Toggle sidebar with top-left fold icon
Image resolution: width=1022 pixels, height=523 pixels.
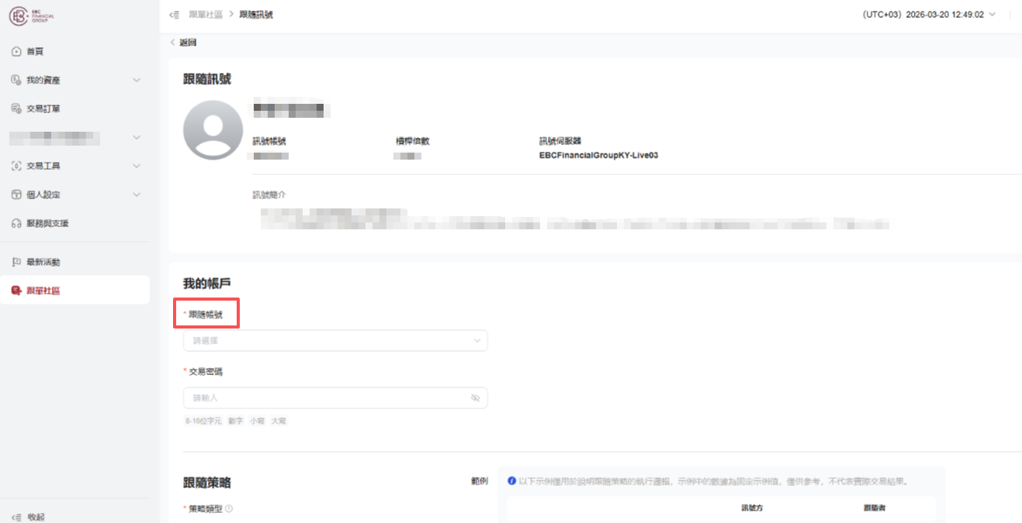(x=174, y=15)
